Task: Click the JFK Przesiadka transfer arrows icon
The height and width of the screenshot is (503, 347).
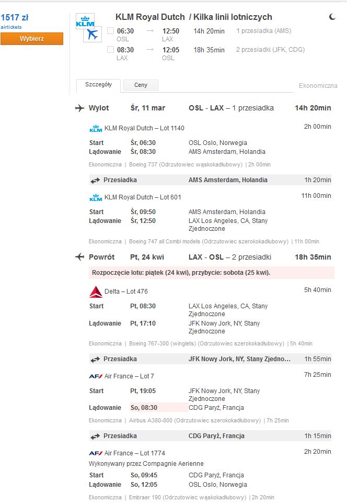Action: [x=95, y=360]
